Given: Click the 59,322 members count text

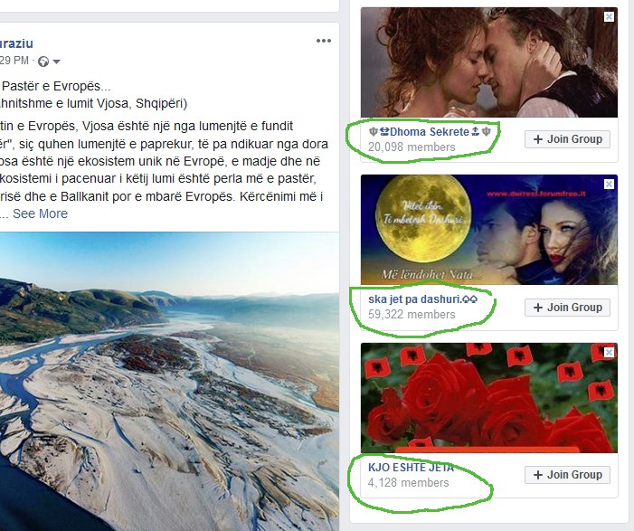Looking at the screenshot, I should (x=412, y=315).
